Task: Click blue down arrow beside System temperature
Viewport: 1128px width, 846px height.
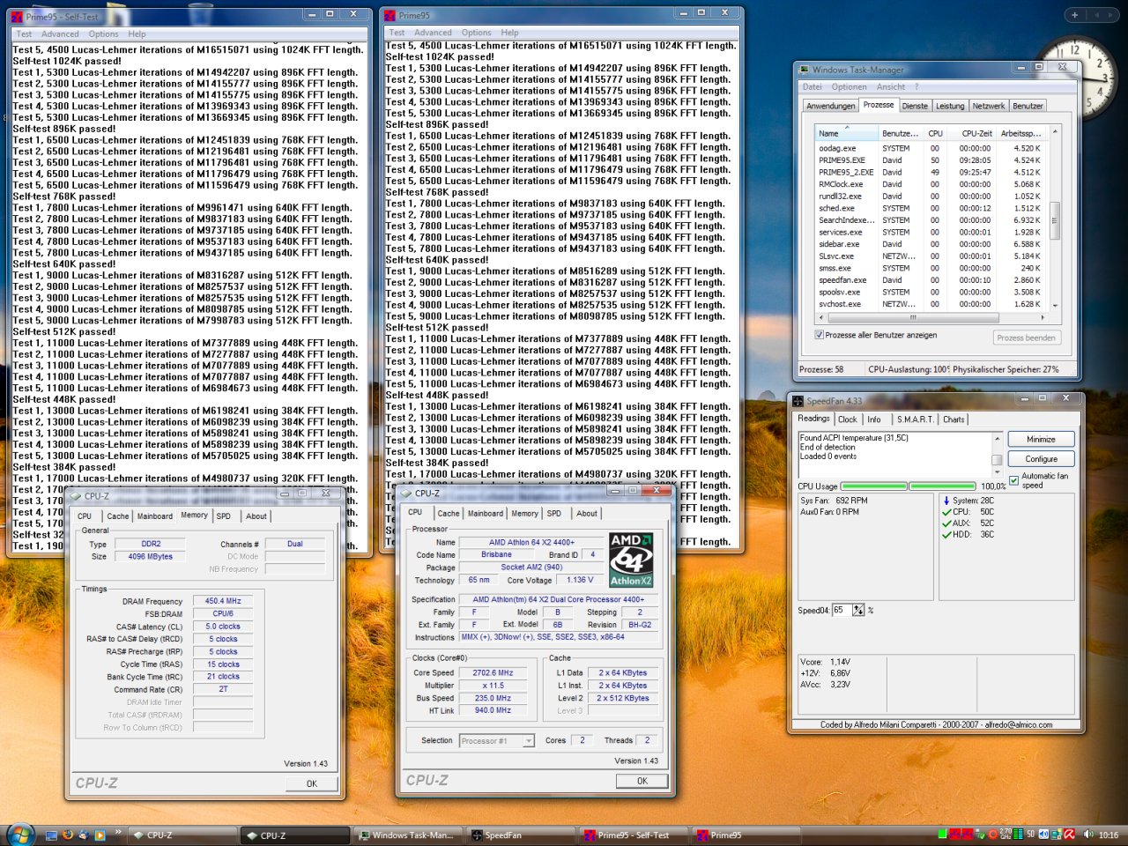Action: point(946,501)
